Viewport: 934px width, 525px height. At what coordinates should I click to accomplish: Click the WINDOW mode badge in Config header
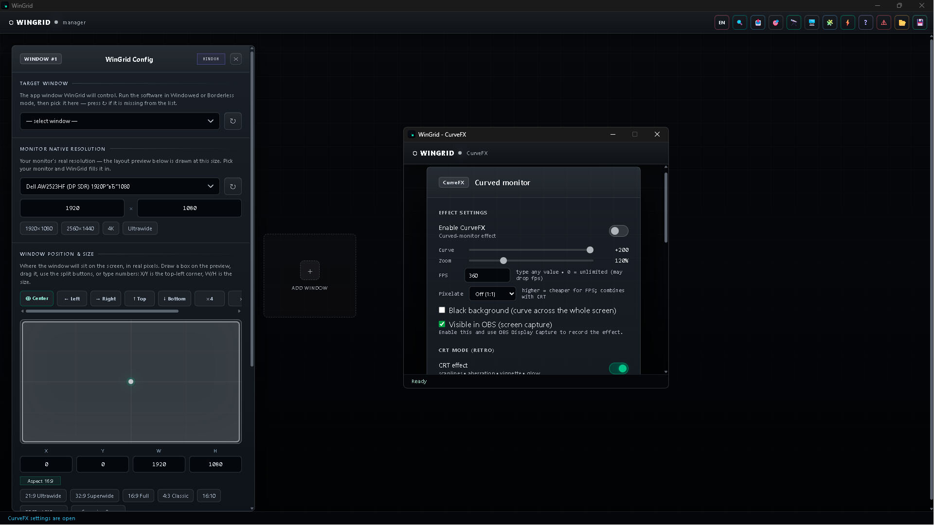click(211, 59)
